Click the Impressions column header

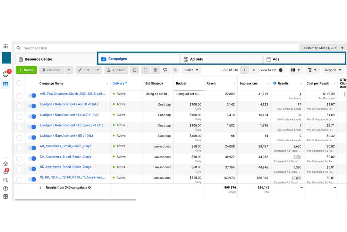(249, 83)
